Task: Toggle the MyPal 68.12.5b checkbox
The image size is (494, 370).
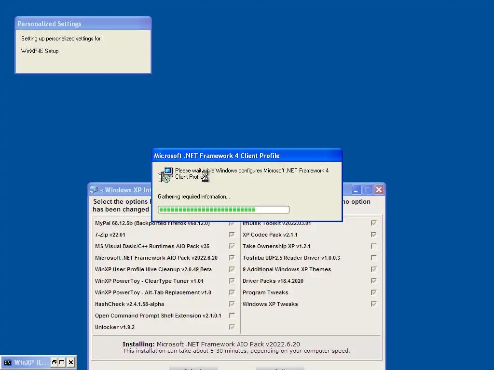Action: tap(232, 223)
